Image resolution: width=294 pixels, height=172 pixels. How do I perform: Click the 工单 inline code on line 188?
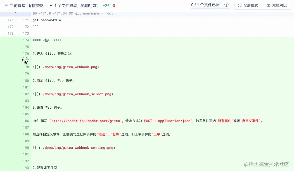(x=157, y=134)
